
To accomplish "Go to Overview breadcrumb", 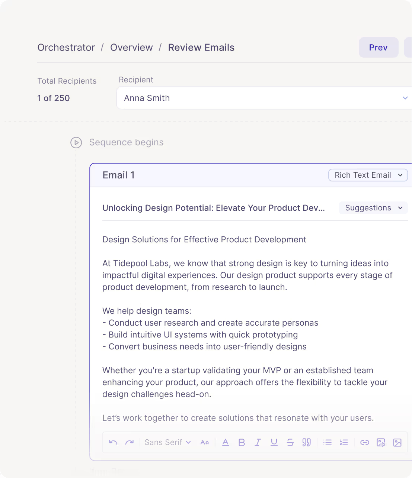I will (x=131, y=48).
